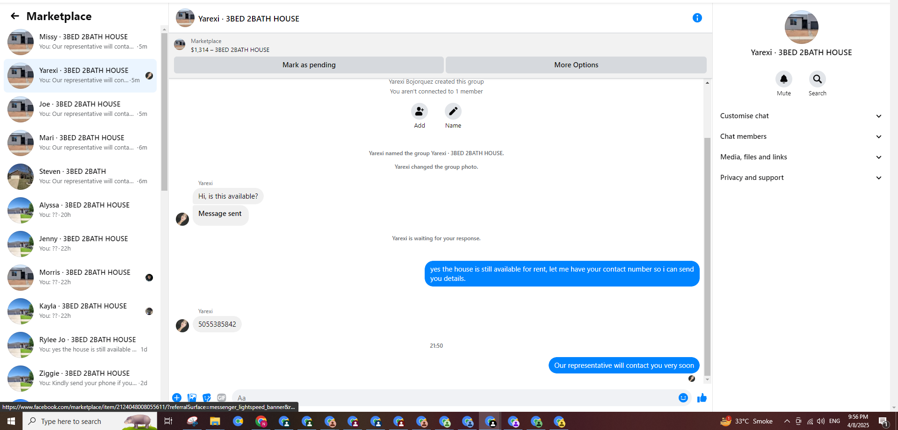This screenshot has height=430, width=898.
Task: Send a thumbs-up like
Action: [702, 398]
